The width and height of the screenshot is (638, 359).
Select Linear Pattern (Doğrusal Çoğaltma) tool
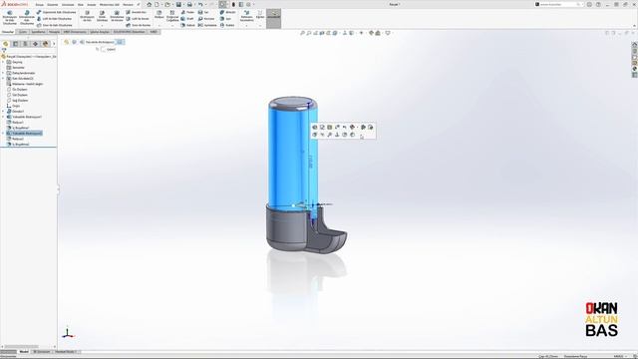[x=172, y=16]
